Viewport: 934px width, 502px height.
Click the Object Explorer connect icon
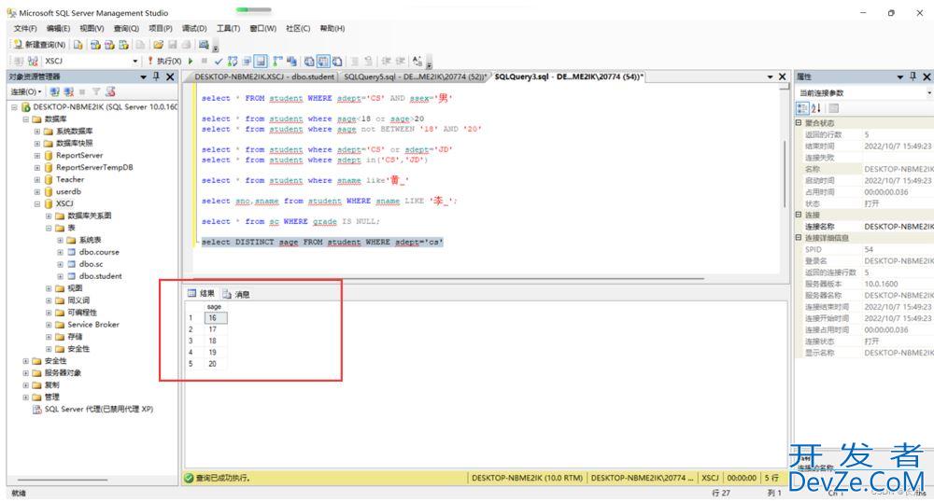pyautogui.click(x=55, y=91)
